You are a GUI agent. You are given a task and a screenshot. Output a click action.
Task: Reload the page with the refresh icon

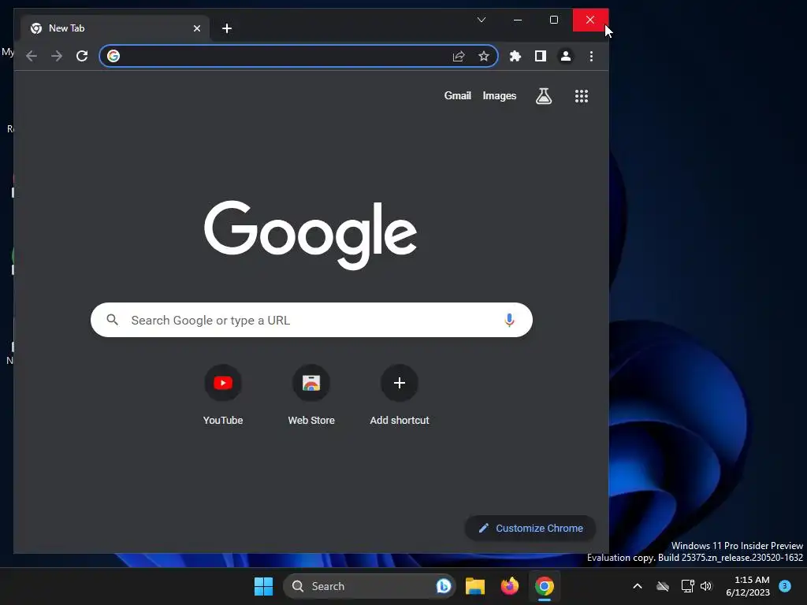82,56
